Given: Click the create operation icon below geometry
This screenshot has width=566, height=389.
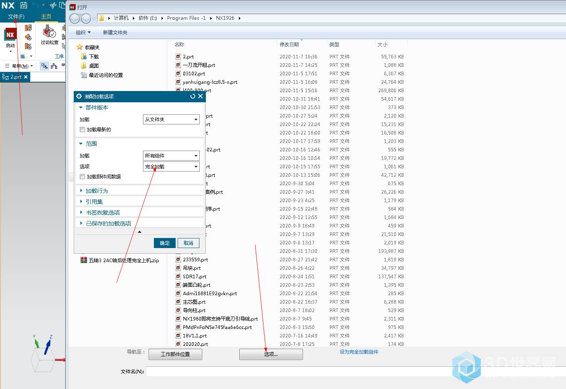Looking at the screenshot, I should point(28,47).
